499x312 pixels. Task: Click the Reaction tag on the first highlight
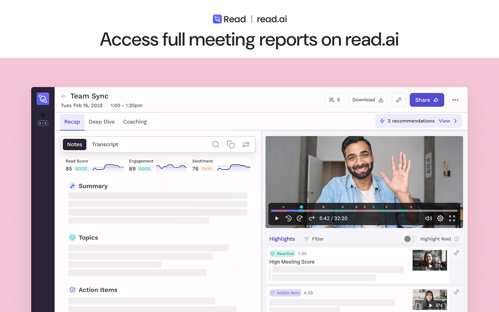282,254
